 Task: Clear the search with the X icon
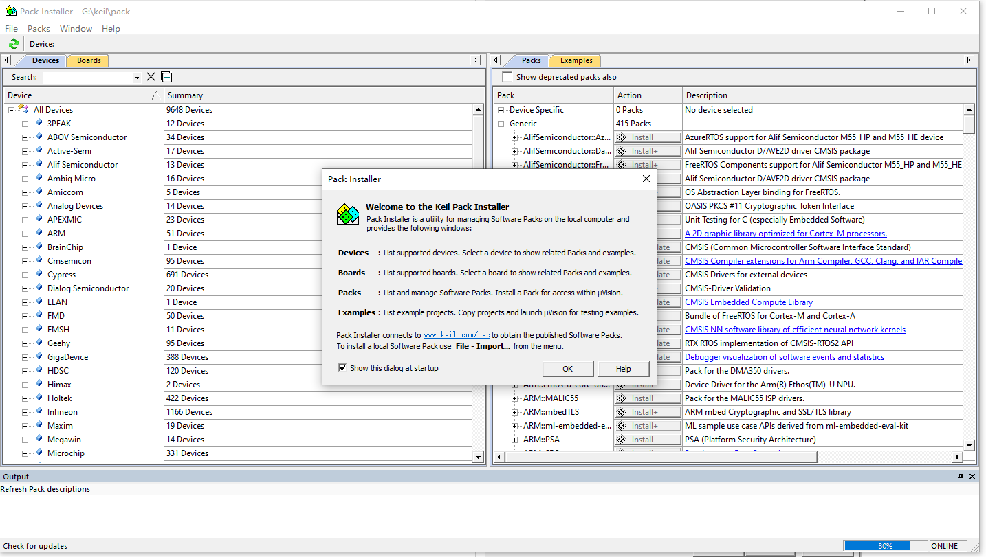pos(151,77)
